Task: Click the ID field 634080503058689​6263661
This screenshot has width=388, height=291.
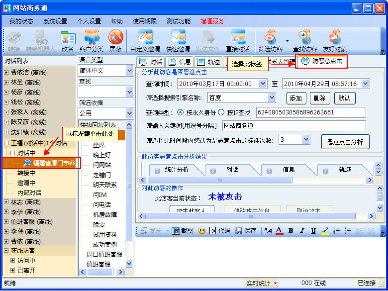Action: [311, 112]
